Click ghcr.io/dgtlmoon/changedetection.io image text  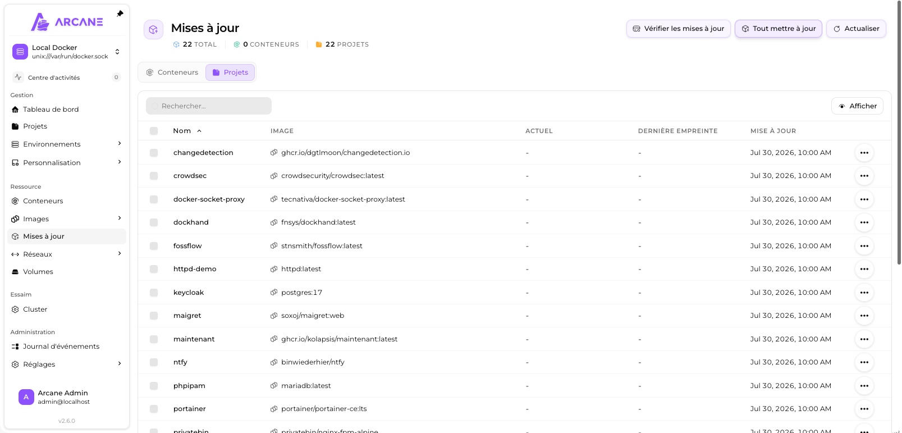(345, 153)
